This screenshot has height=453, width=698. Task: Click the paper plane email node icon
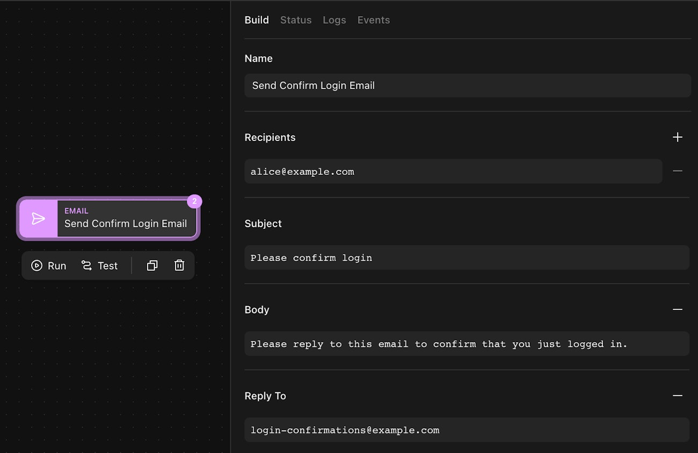[38, 218]
